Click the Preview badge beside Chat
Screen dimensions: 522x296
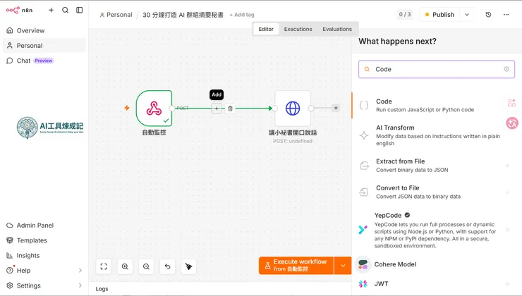43,61
